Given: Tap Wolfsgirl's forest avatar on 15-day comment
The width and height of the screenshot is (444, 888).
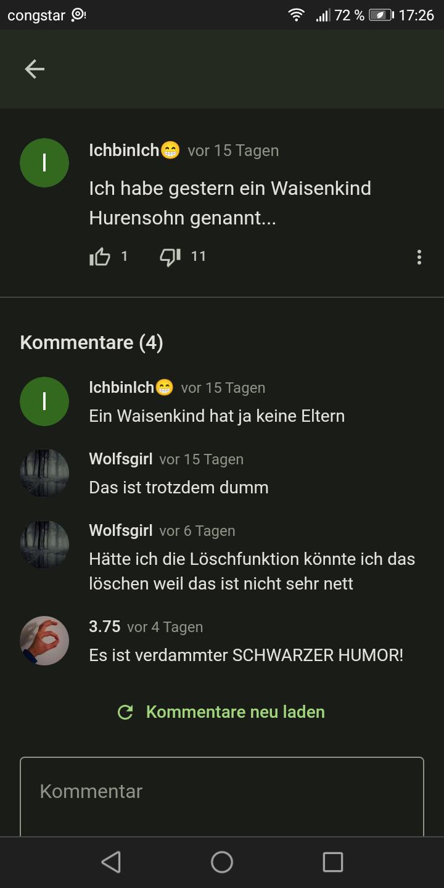Looking at the screenshot, I should [44, 473].
